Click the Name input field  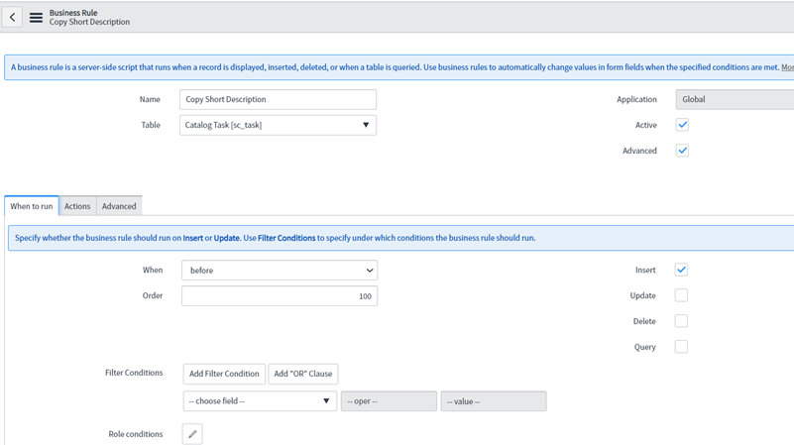[x=278, y=99]
